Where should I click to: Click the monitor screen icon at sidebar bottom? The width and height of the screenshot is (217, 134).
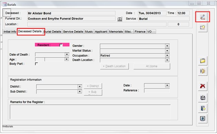pyautogui.click(x=202, y=119)
